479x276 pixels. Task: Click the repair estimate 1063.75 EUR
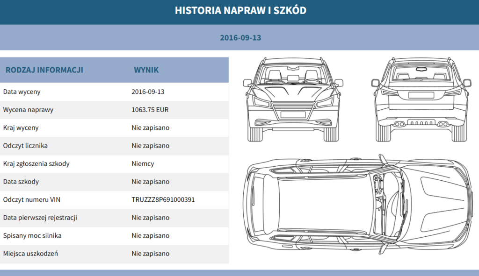point(150,110)
